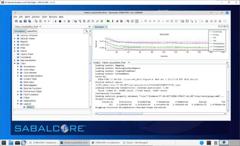
Task: Switch to the Scene/Plot tab
Action: coord(32,31)
